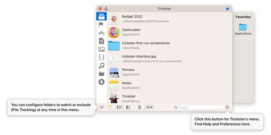Select the Folders filter icon in sidebar

101,74
